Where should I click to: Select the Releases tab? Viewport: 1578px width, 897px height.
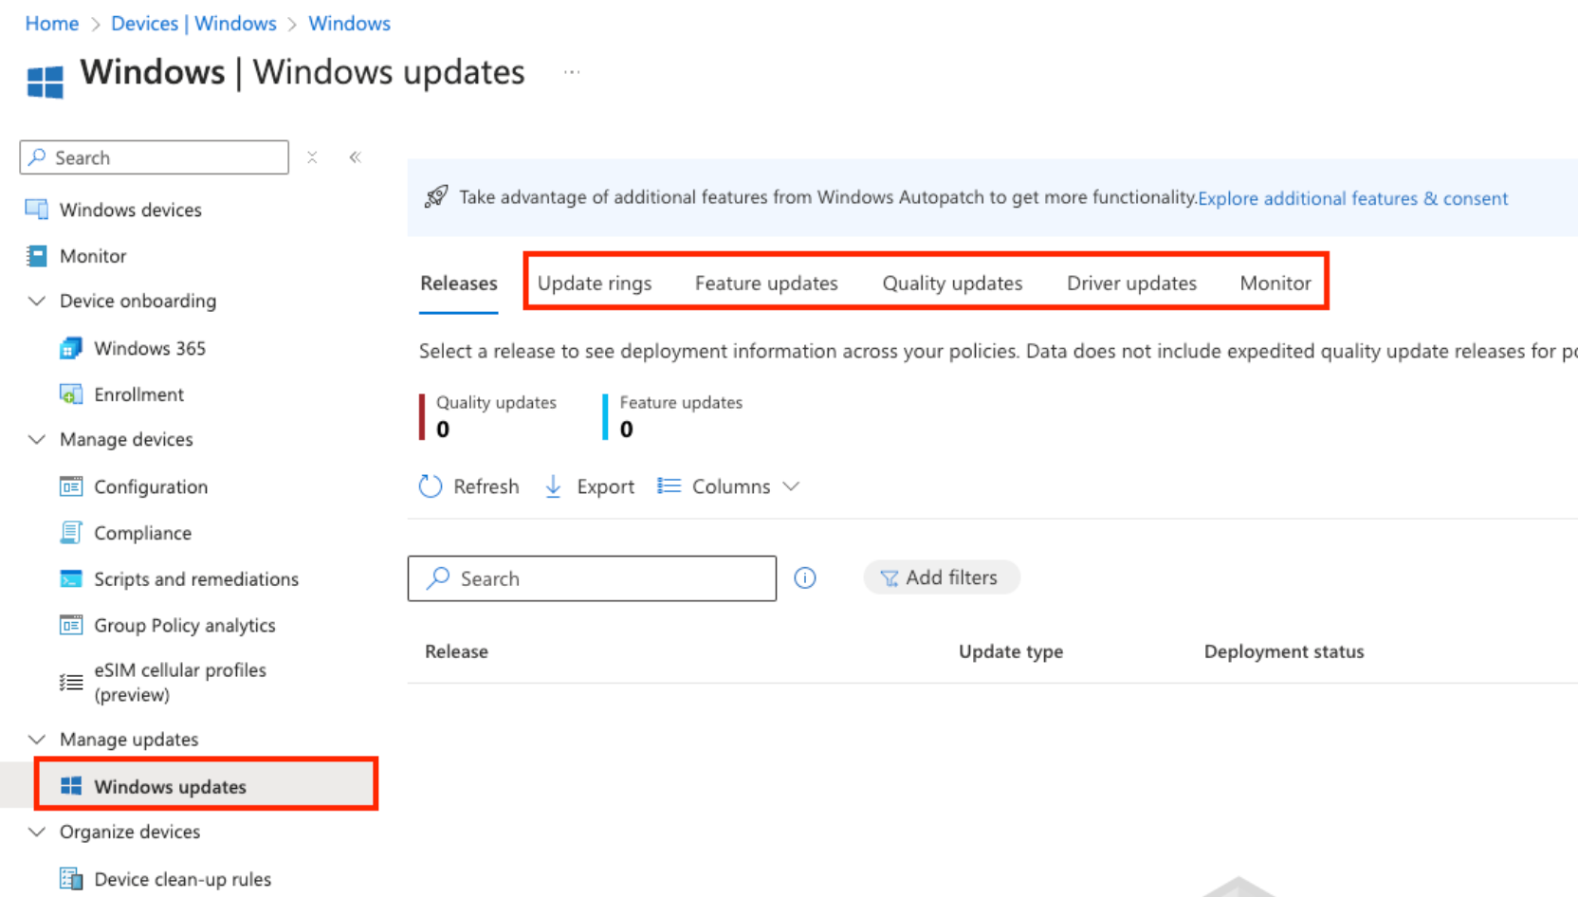coord(459,284)
